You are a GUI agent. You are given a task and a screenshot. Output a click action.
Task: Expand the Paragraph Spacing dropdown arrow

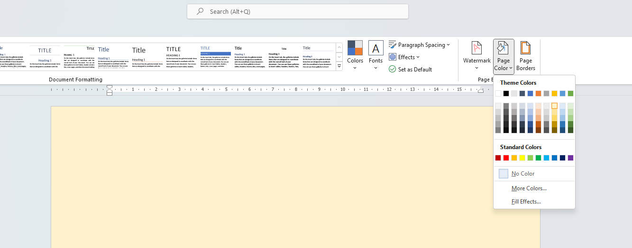tap(448, 45)
